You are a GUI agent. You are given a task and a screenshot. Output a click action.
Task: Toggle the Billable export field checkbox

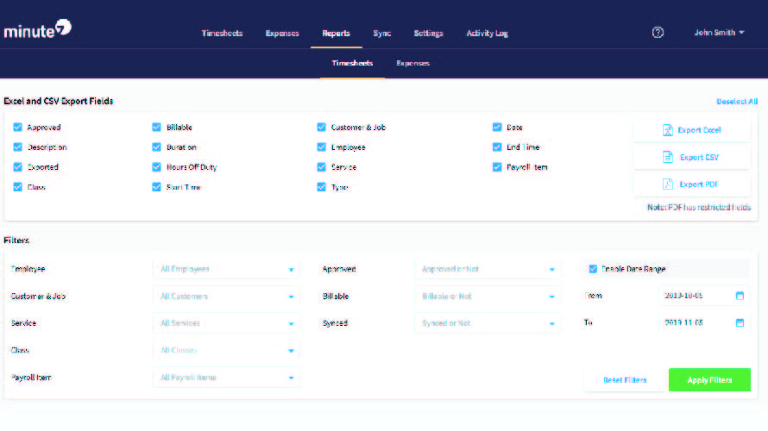(156, 128)
